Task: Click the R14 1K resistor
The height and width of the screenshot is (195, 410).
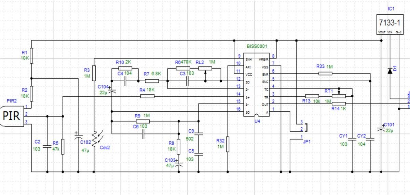Action: 339,103
